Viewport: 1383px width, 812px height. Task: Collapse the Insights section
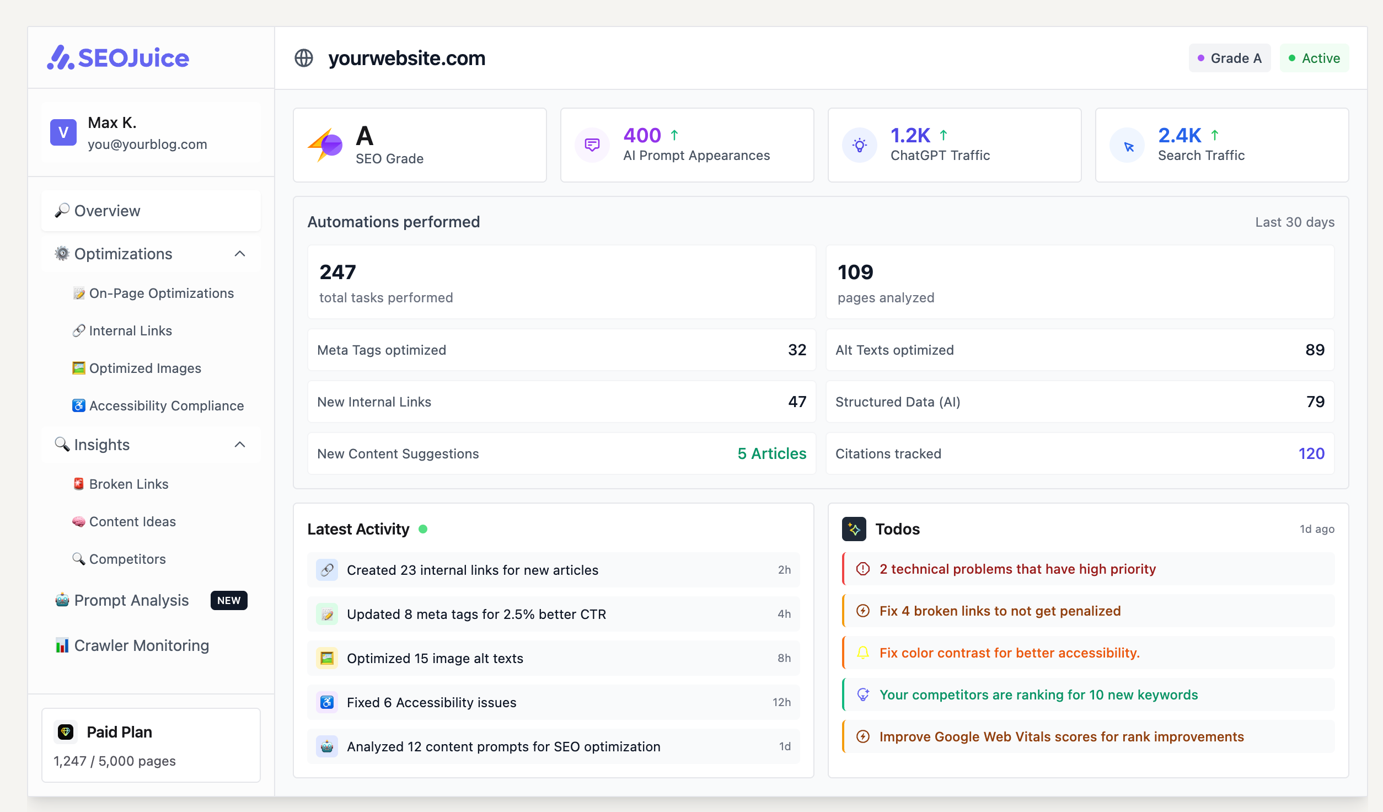239,445
